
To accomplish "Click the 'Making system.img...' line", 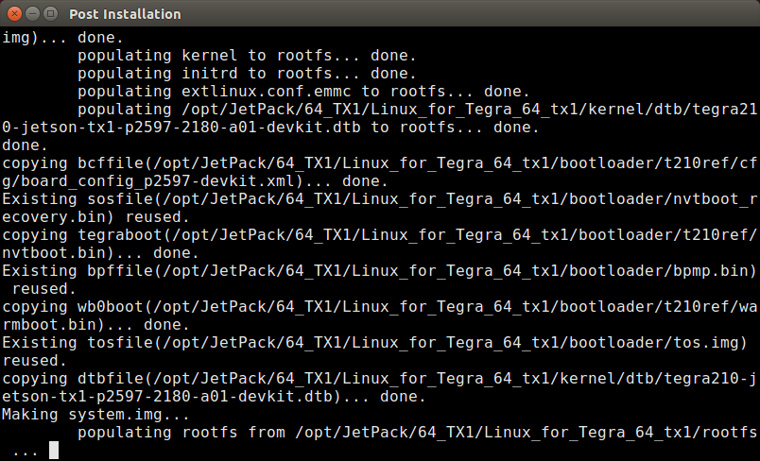I will point(96,415).
